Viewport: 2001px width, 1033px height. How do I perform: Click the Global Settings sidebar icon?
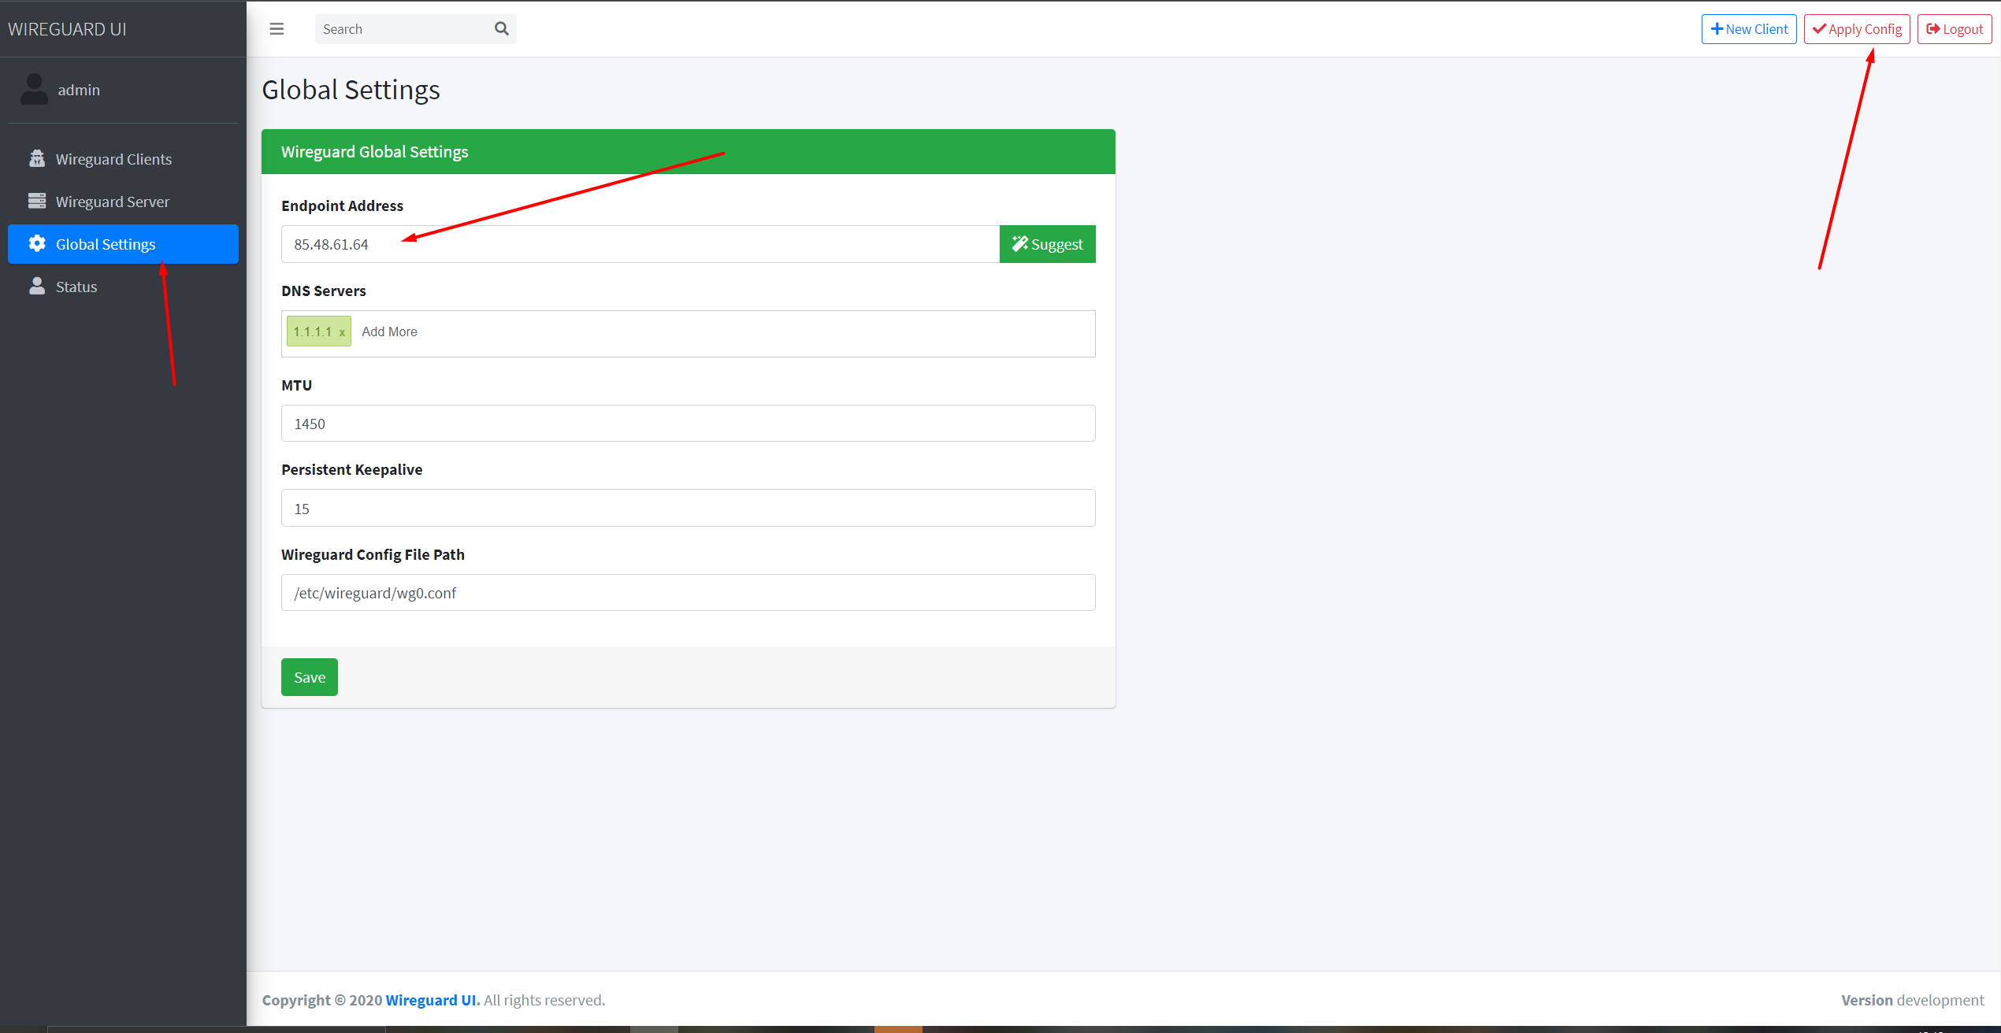pos(35,244)
